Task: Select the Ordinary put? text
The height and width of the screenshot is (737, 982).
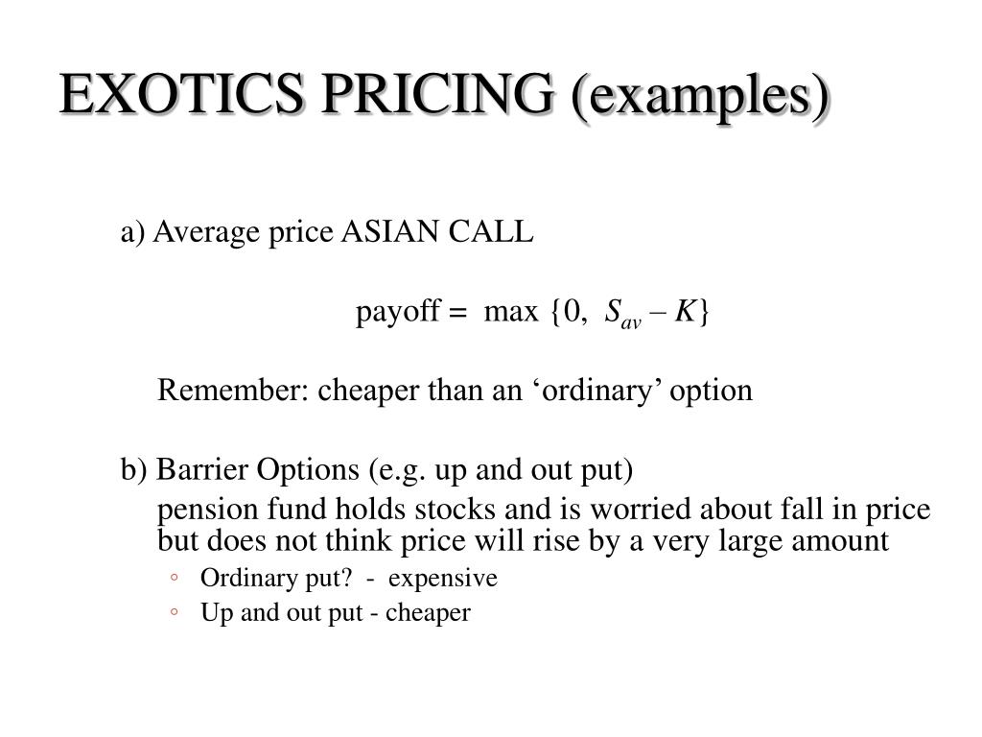Action: [x=276, y=579]
